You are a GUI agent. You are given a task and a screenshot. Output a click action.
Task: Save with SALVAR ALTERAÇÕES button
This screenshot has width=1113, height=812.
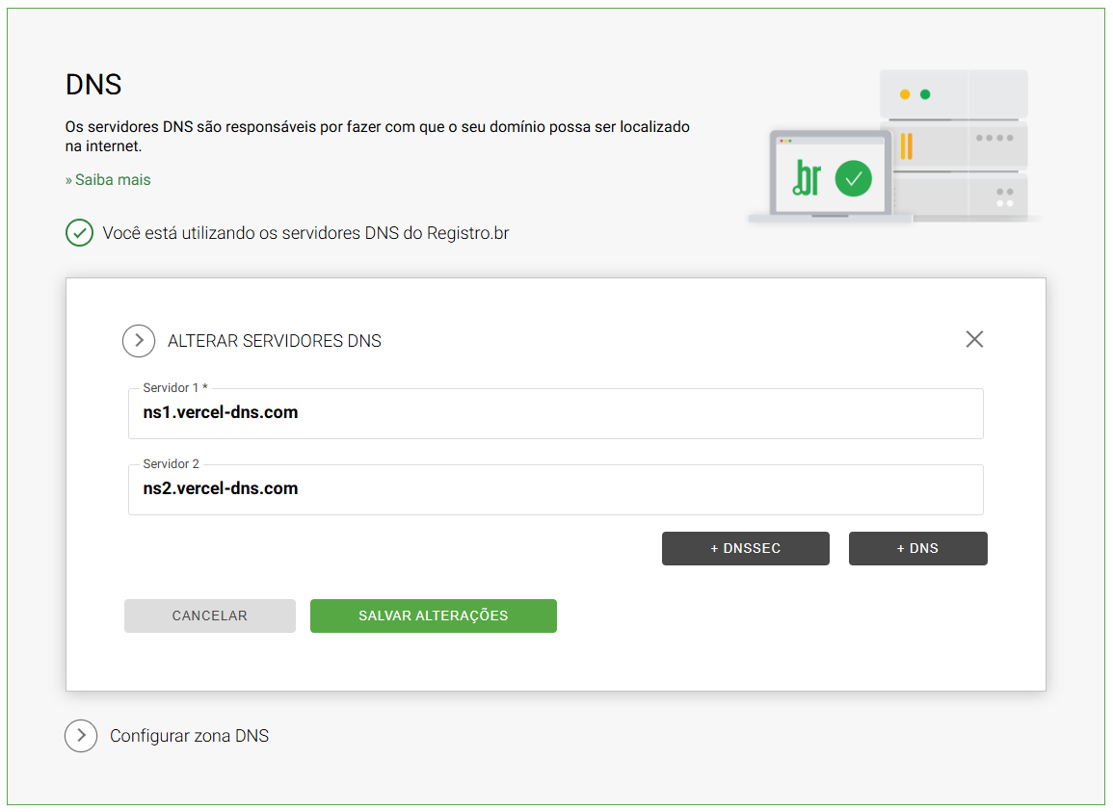[433, 616]
